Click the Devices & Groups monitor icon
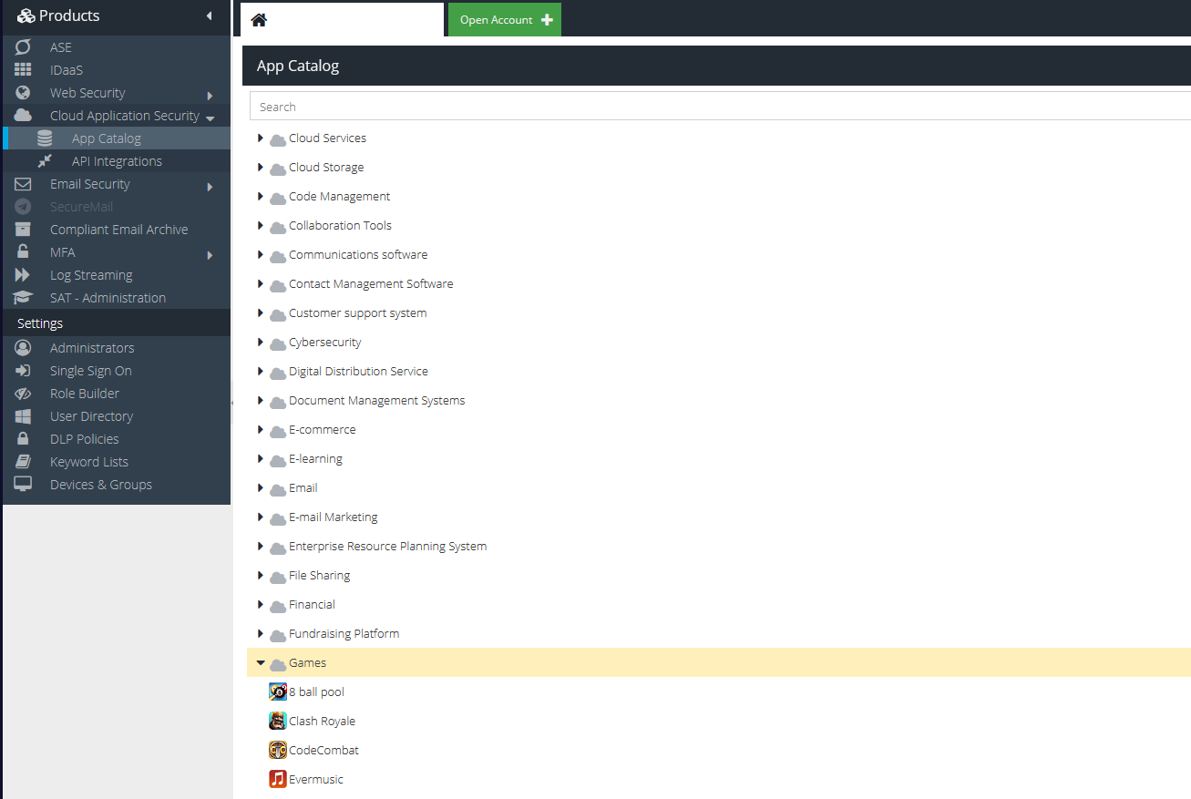This screenshot has height=799, width=1191. [23, 485]
